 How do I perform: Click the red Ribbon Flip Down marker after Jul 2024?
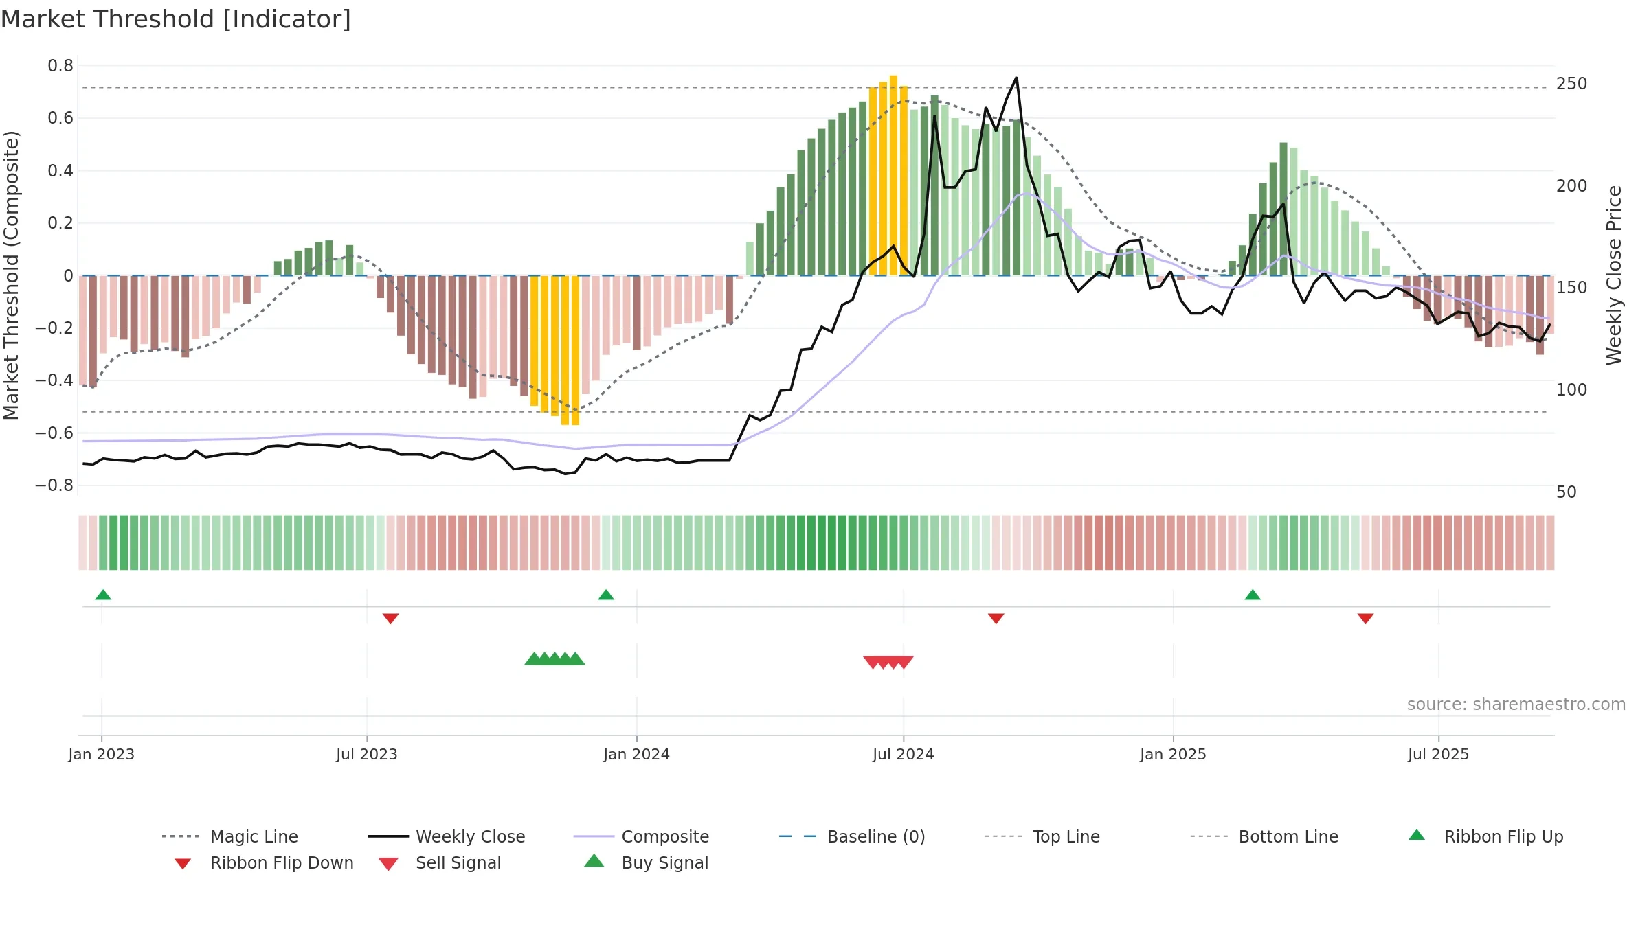tap(996, 619)
